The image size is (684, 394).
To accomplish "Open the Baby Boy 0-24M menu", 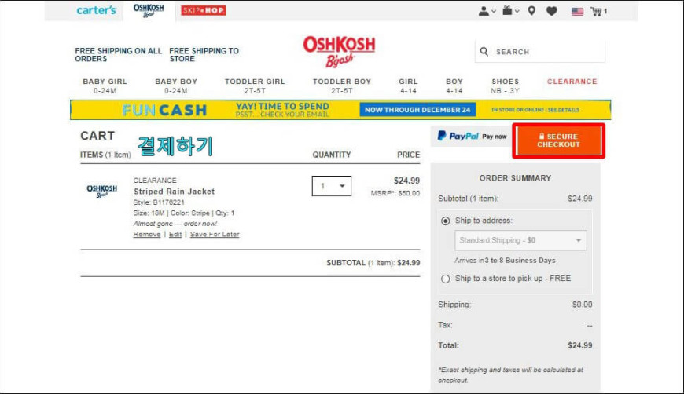I will (x=176, y=86).
